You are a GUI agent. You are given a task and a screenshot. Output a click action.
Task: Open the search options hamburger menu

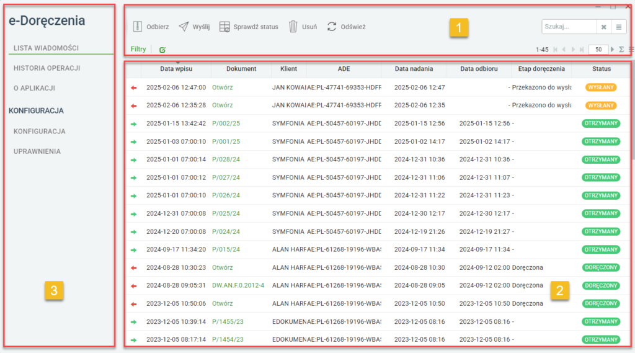tap(619, 27)
